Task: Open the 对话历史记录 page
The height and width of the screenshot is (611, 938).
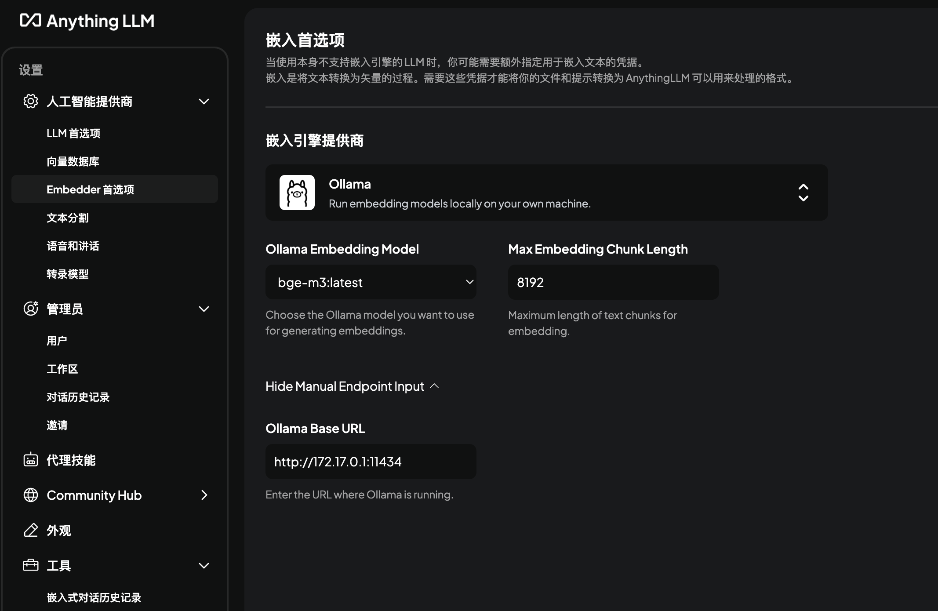Action: (x=78, y=396)
